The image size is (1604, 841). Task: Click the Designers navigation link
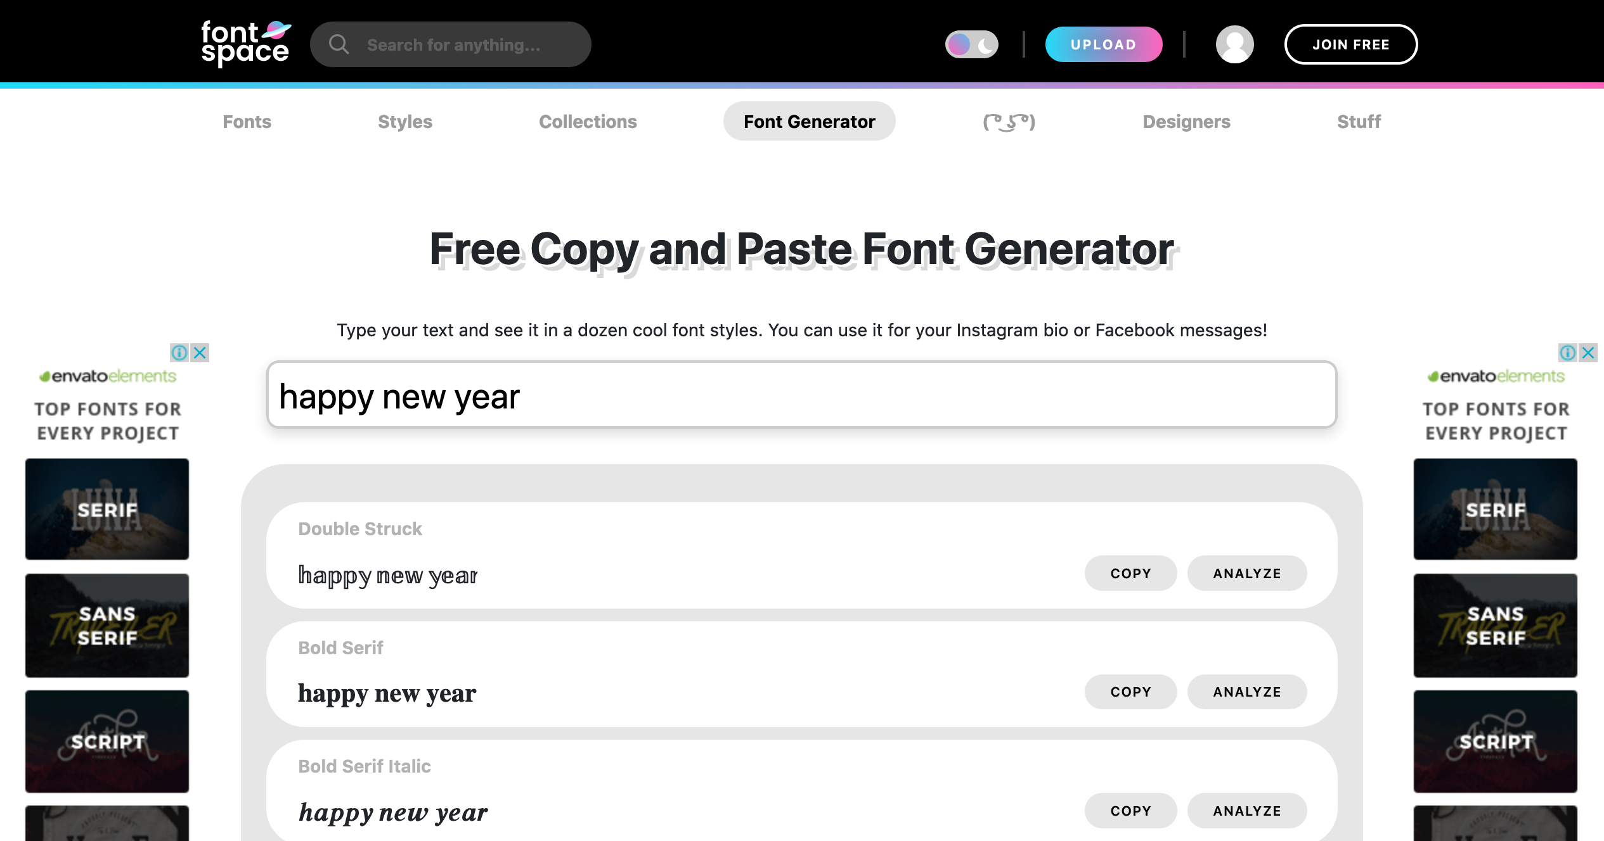click(1186, 121)
